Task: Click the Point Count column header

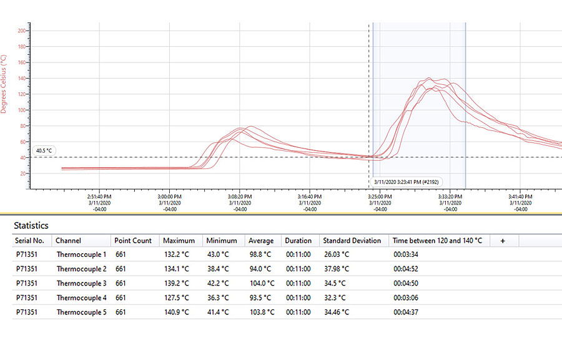Action: 133,241
